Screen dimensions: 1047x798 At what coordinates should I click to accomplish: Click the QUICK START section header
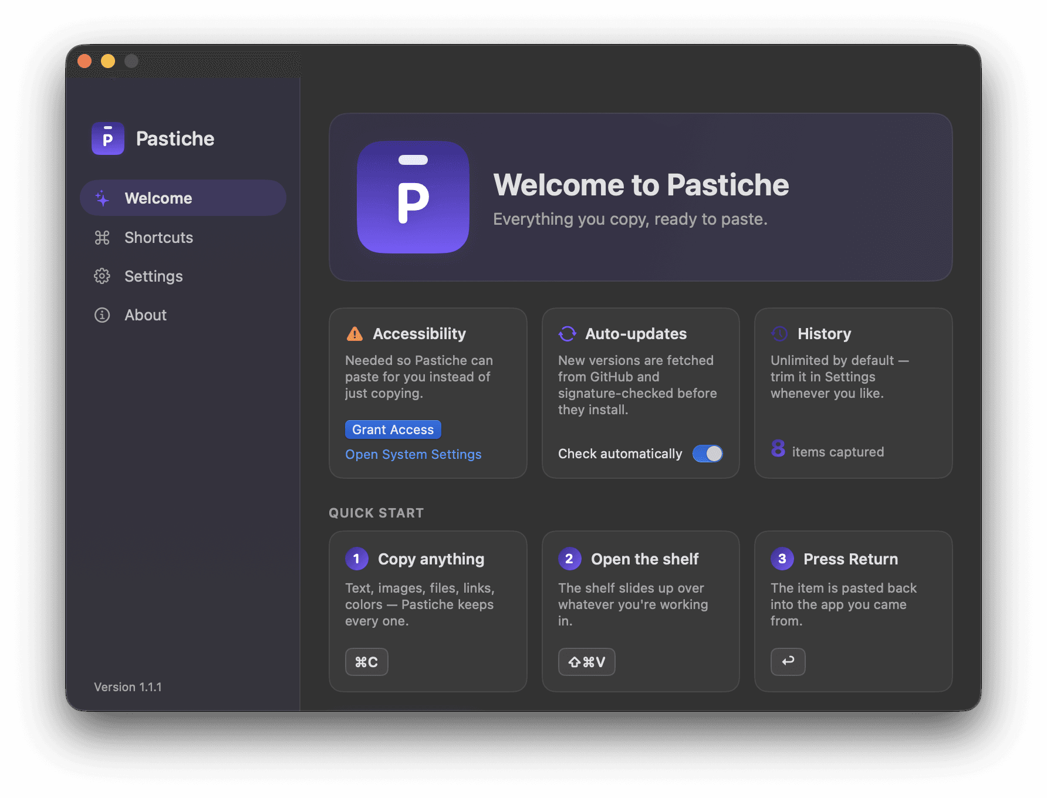(376, 513)
